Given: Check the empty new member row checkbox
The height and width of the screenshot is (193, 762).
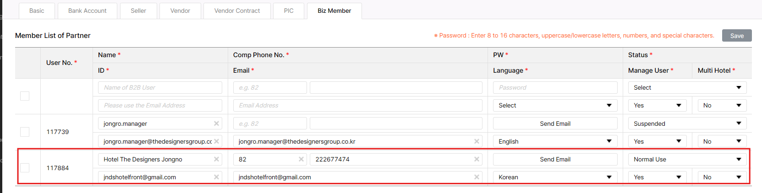Looking at the screenshot, I should [25, 96].
